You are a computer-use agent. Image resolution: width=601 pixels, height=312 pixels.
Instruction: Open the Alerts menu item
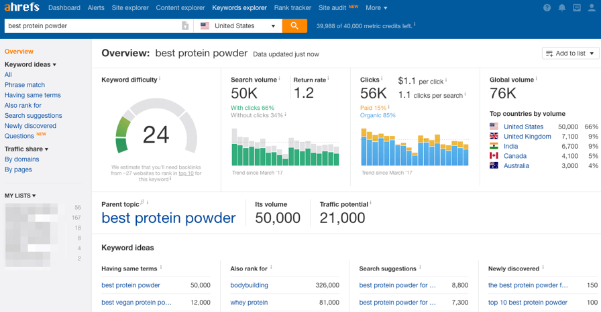pos(96,7)
